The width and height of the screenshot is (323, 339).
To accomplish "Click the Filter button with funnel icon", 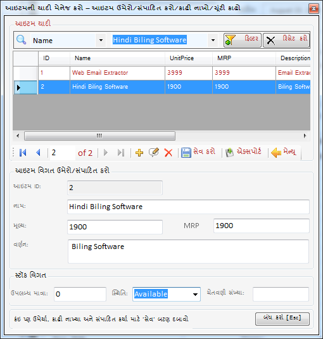I will coord(243,40).
